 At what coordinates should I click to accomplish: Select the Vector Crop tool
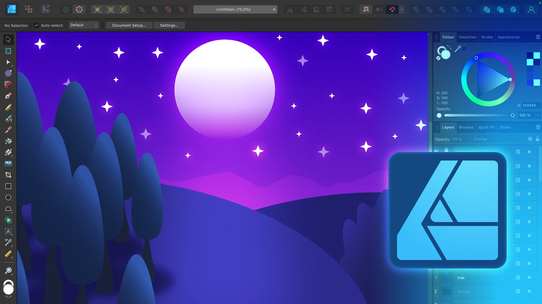(8, 175)
